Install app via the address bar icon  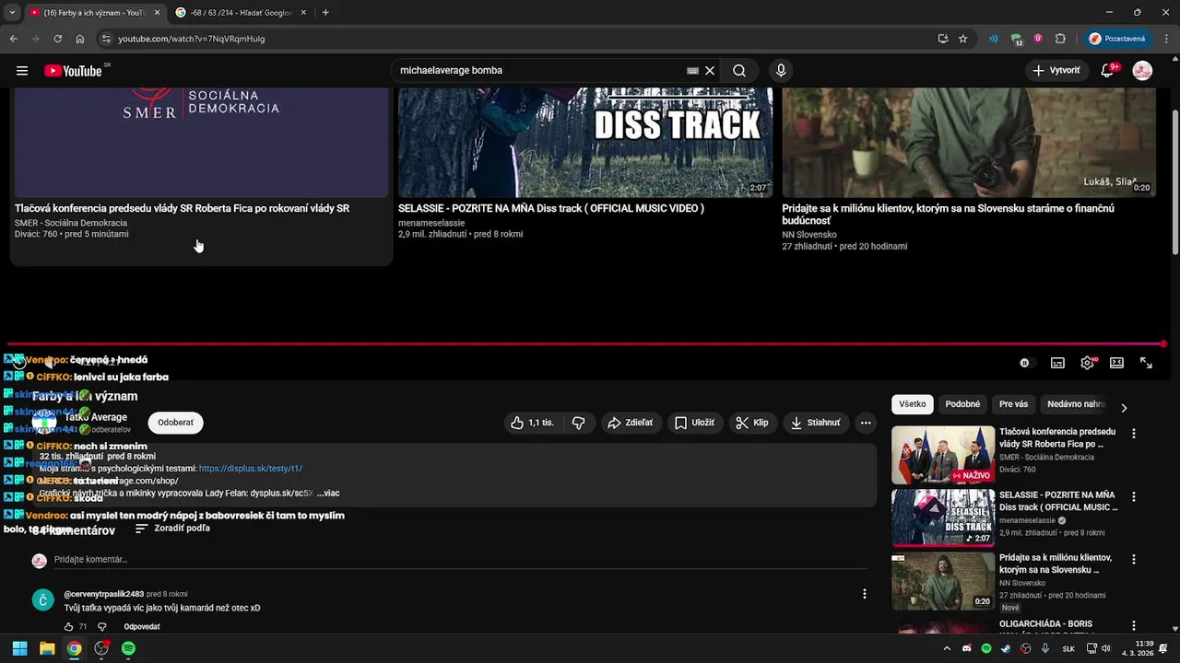[x=942, y=39]
